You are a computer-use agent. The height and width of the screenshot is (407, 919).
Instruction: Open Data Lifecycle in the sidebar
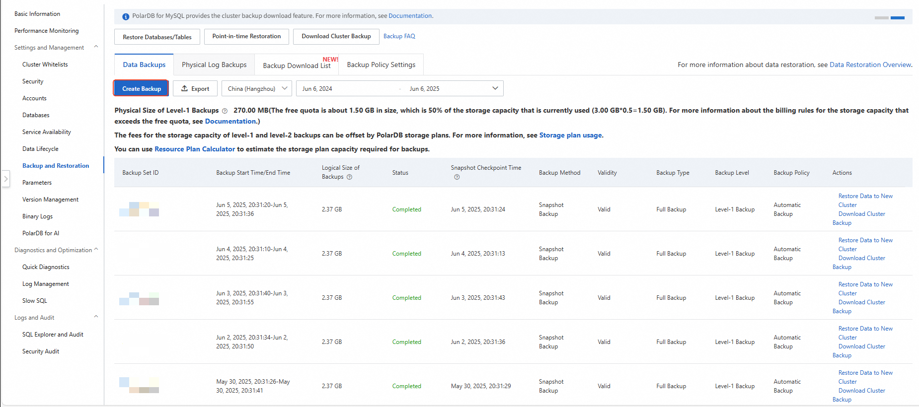tap(40, 149)
